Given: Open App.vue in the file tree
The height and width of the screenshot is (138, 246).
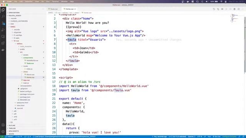Looking at the screenshot, I should tap(27, 80).
